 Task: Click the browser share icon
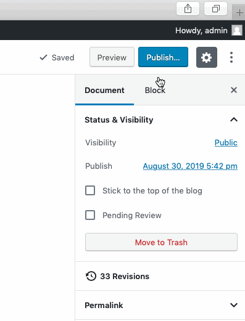188,9
